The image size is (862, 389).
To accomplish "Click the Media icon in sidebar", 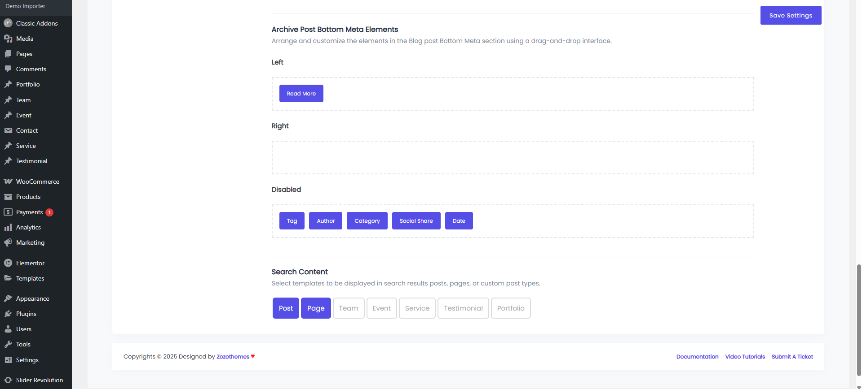I will click(x=8, y=39).
